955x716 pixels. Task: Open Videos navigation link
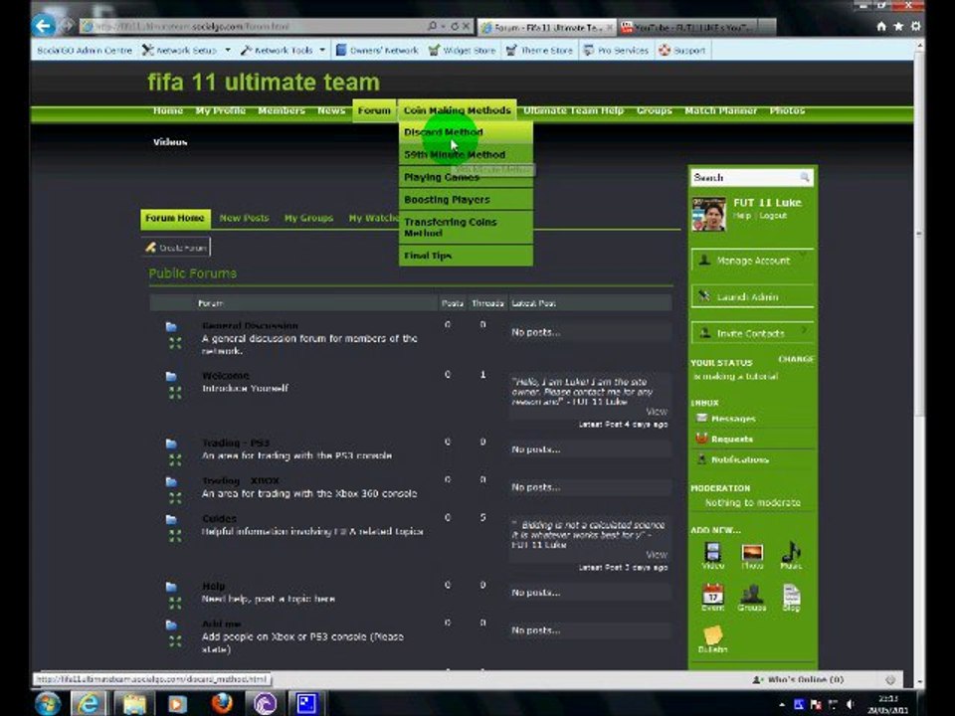click(x=170, y=142)
